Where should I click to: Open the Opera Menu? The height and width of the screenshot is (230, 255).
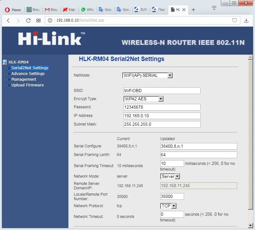click(11, 10)
